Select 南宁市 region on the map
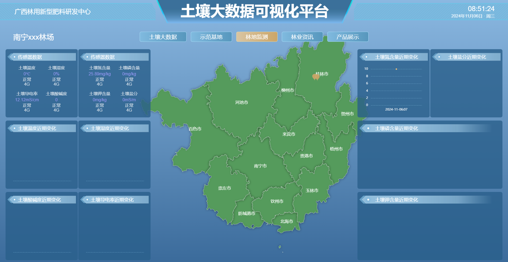This screenshot has height=262, width=508. pyautogui.click(x=260, y=166)
